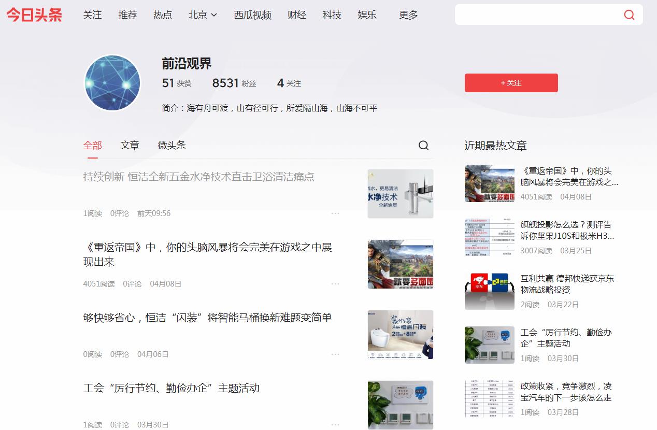Viewport: 657px width, 430px height.
Task: Click sidebar thumbnail for 旗舰投影 article
Action: (490, 237)
